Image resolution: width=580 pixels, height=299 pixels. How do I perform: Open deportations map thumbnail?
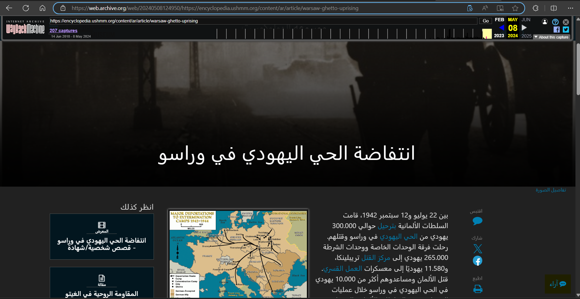point(238,254)
